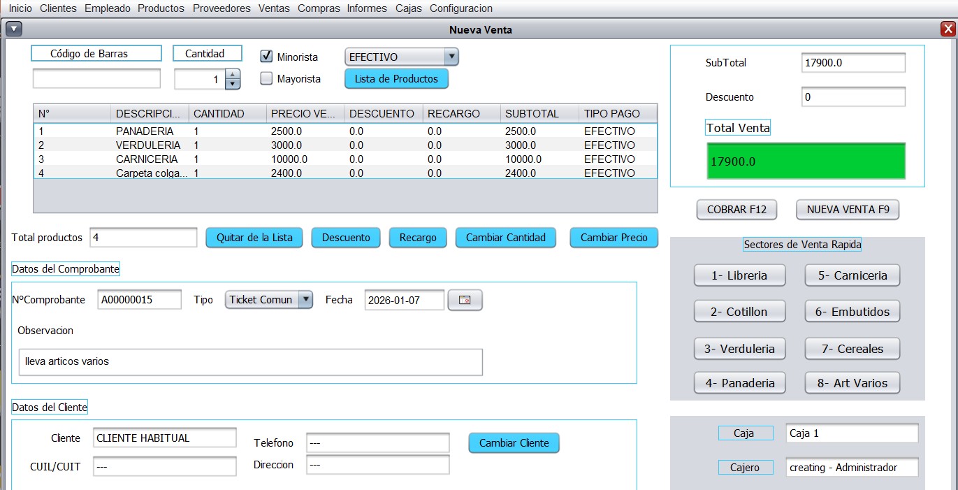This screenshot has width=958, height=490.
Task: Decrease quantity with spinner down arrow
Action: [233, 84]
